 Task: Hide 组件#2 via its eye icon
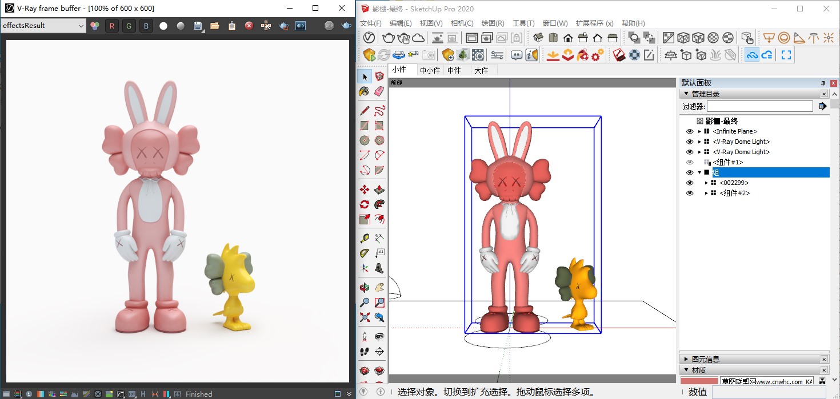(689, 193)
